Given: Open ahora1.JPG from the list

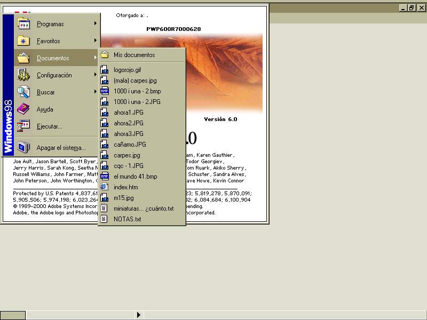Looking at the screenshot, I should point(142,112).
